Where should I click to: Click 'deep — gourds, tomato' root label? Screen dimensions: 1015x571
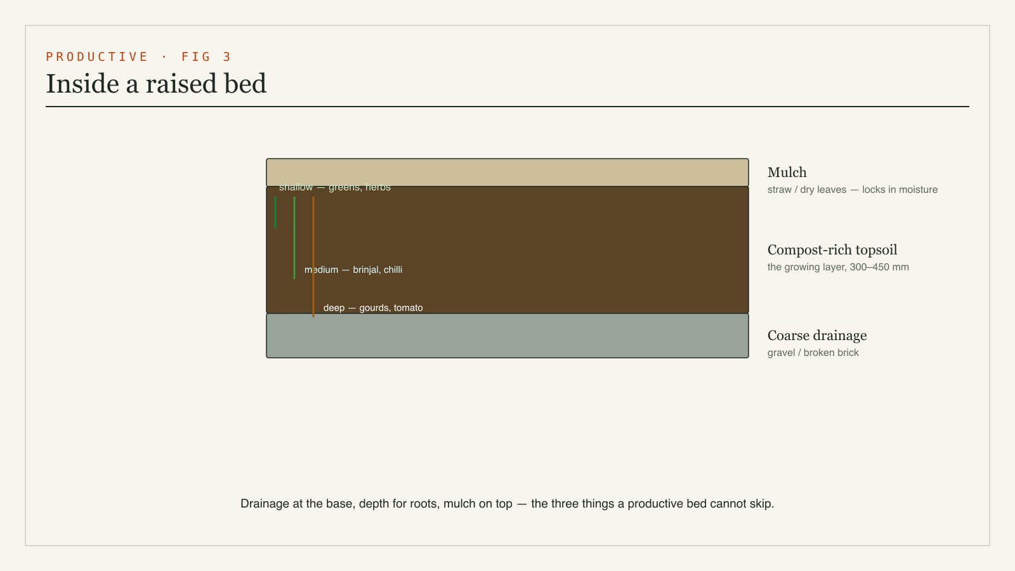pyautogui.click(x=373, y=308)
